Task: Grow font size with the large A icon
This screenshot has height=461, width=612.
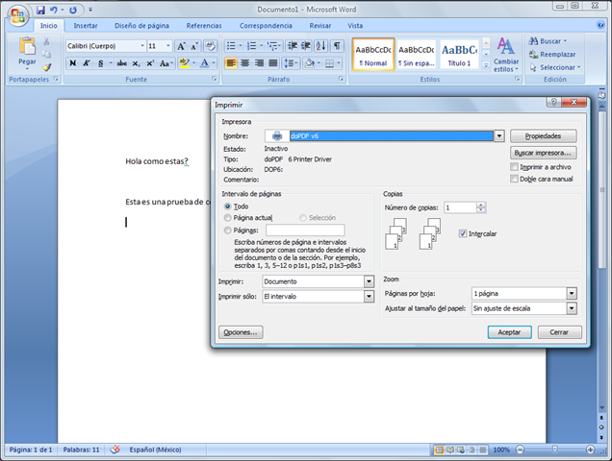Action: coord(181,46)
